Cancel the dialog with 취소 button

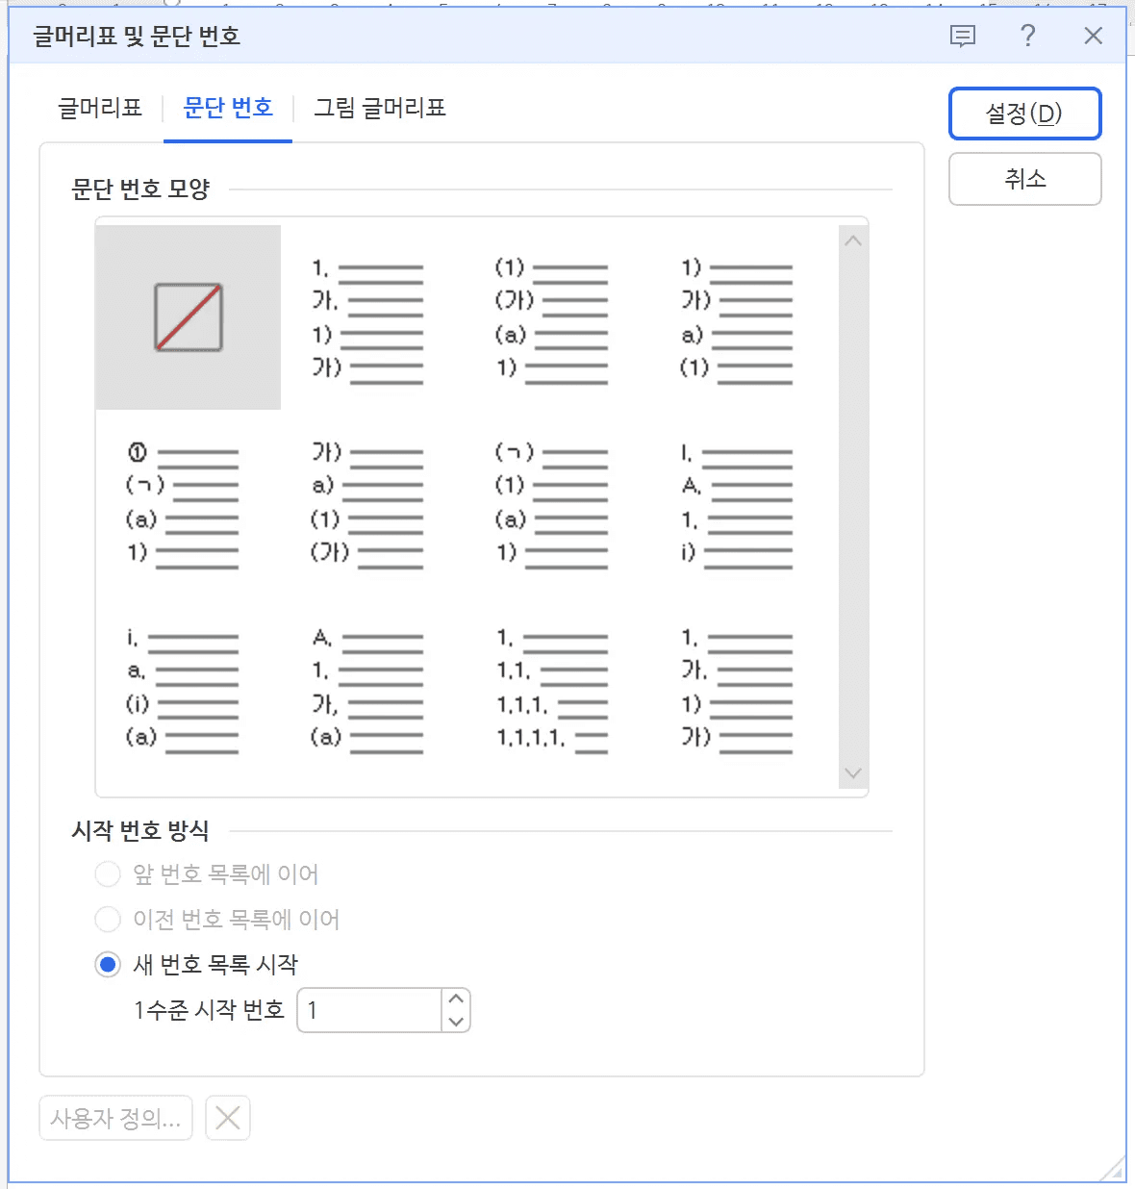[x=1024, y=179]
